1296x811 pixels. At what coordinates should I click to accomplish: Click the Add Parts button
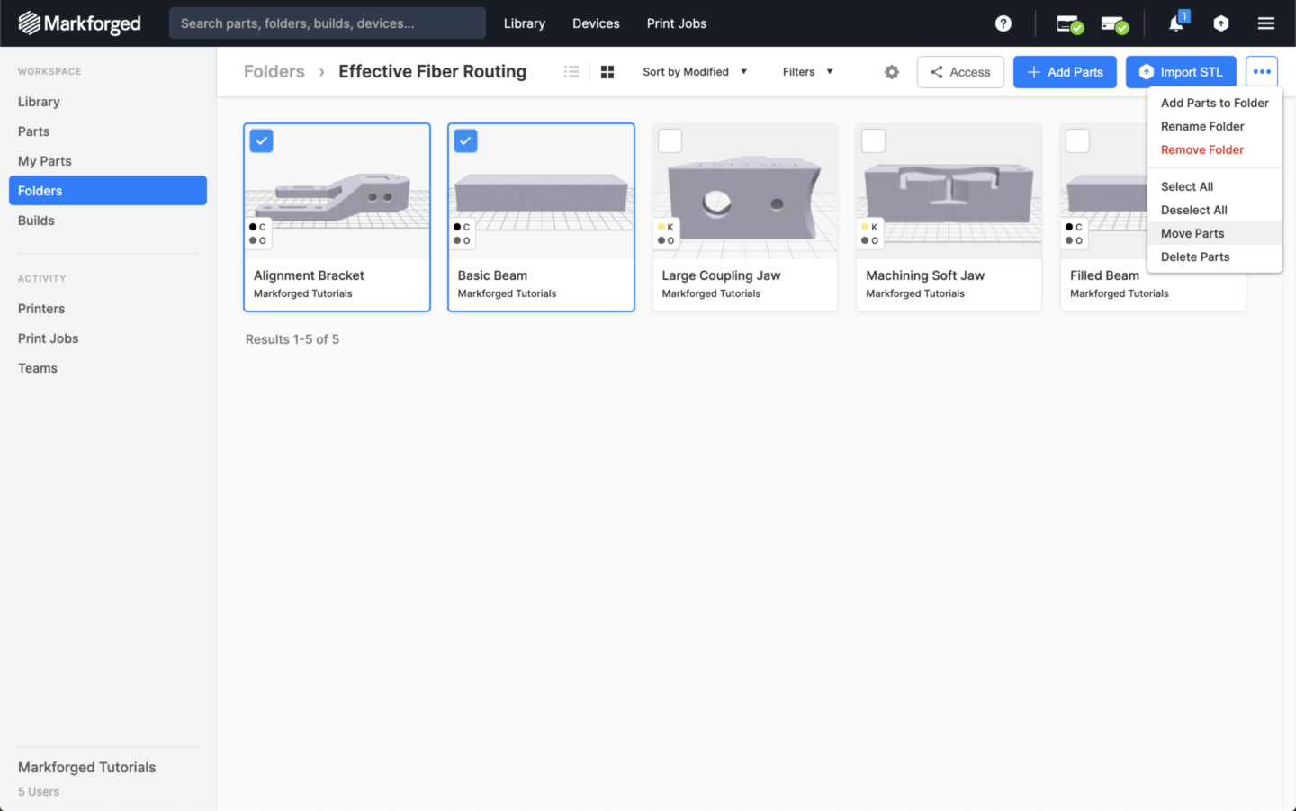tap(1065, 72)
